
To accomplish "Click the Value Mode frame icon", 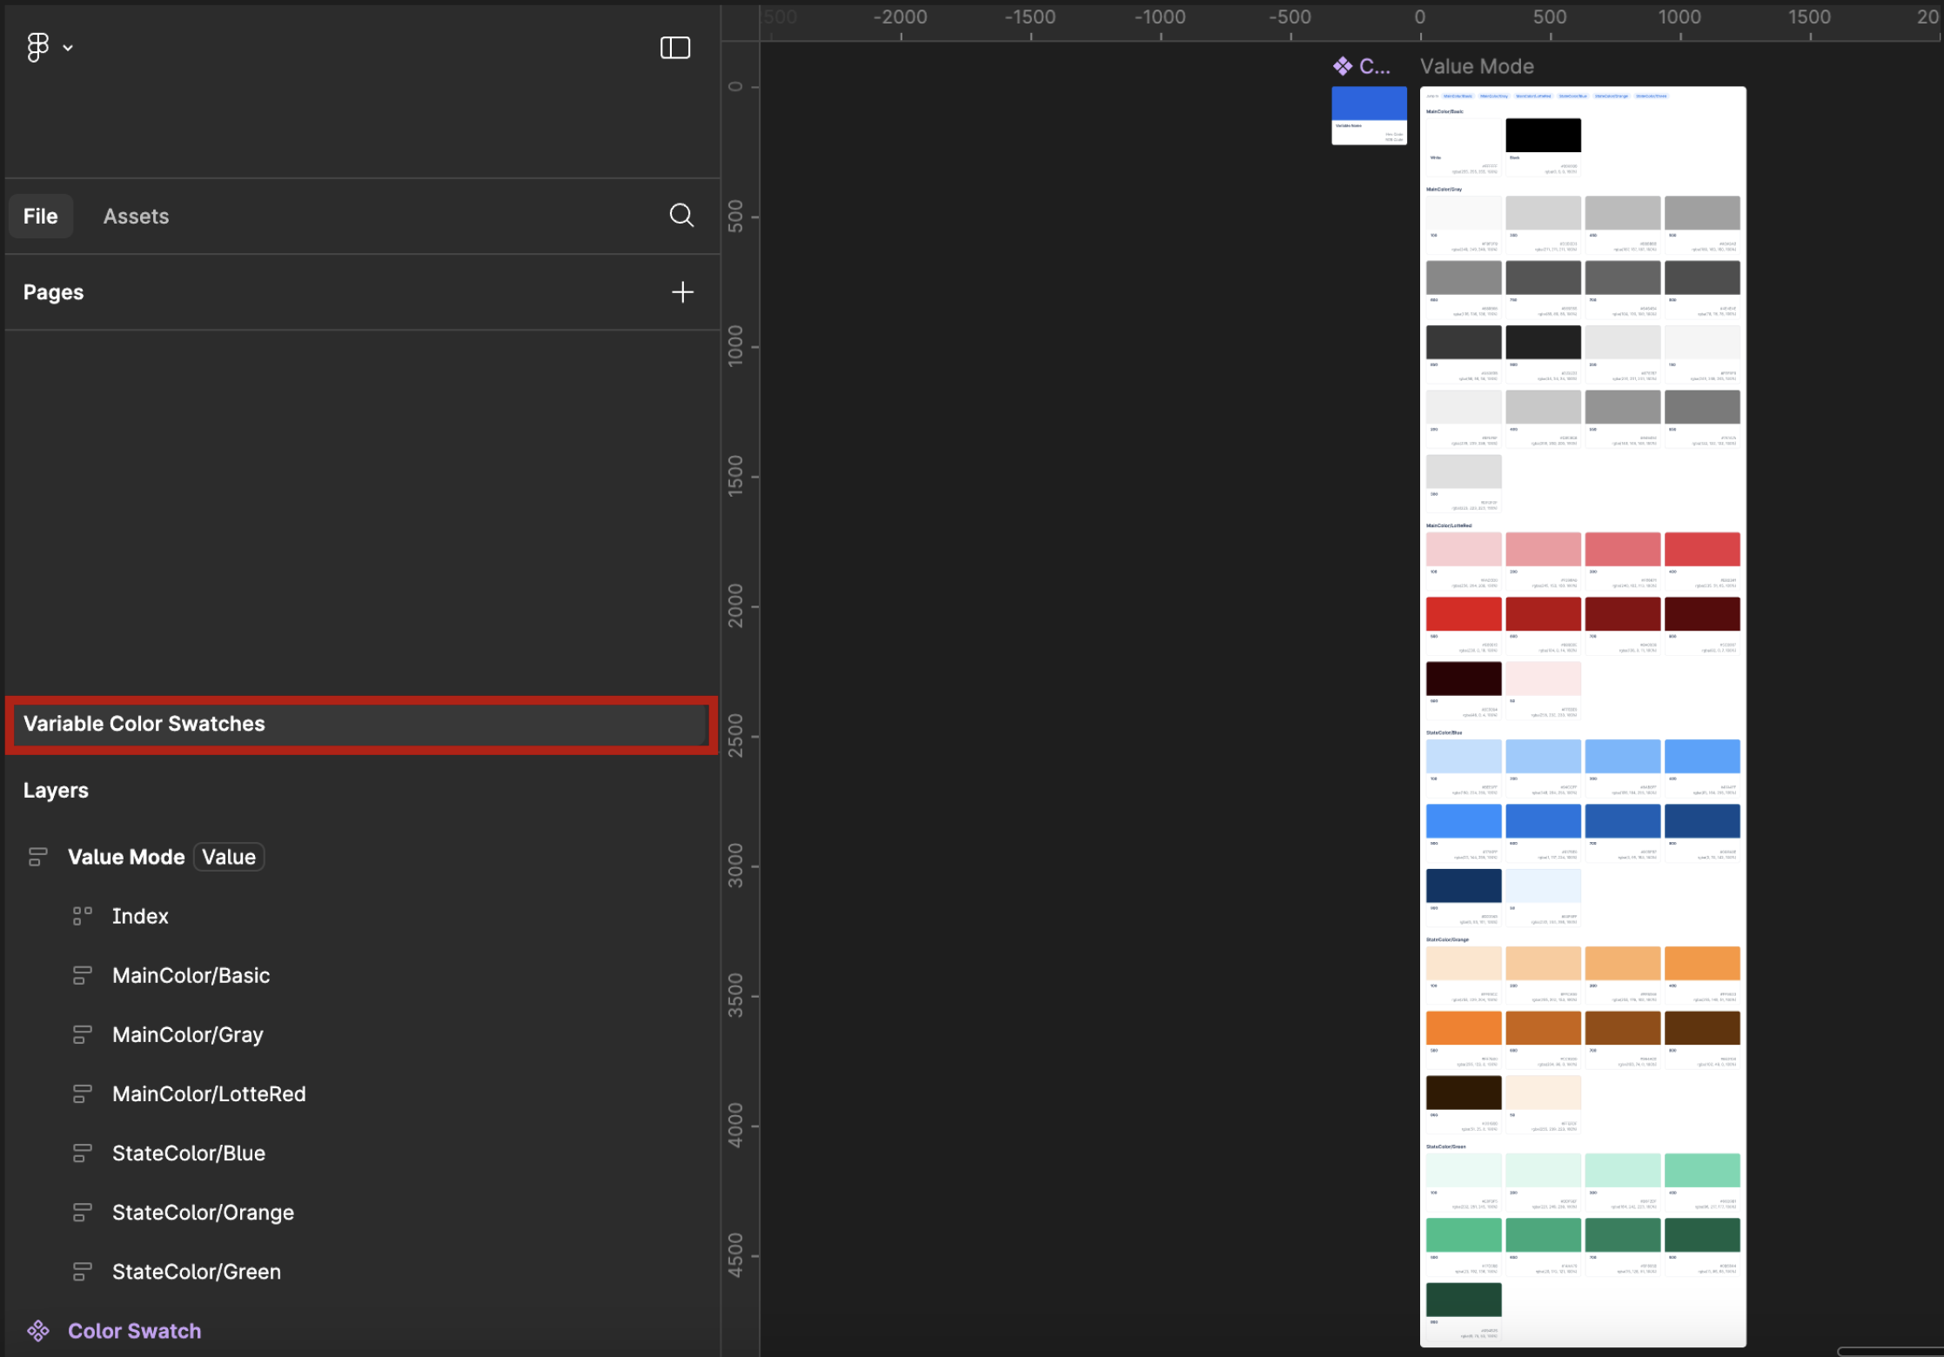I will pyautogui.click(x=37, y=857).
